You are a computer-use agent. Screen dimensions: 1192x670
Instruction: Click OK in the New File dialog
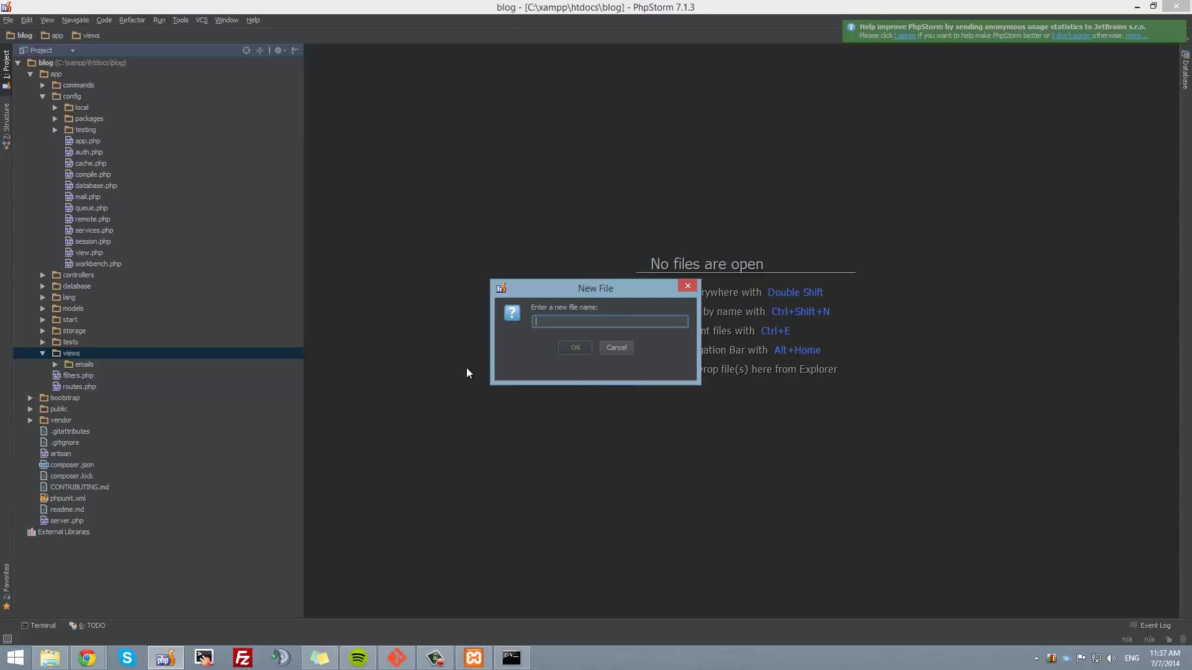click(574, 347)
